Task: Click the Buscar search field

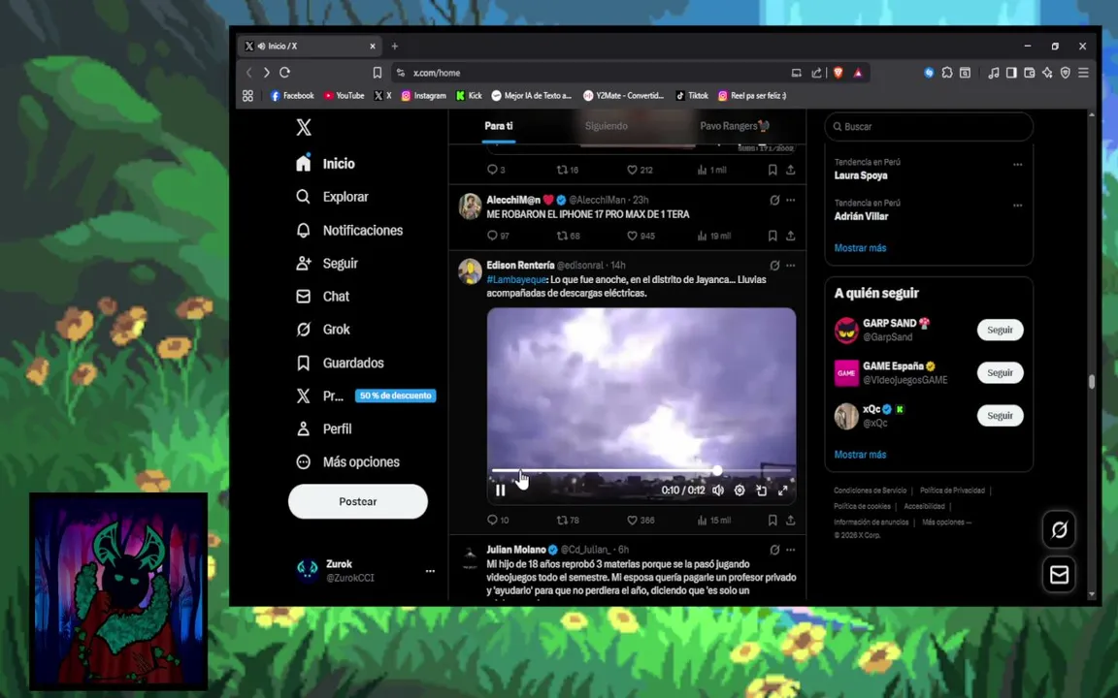Action: [929, 127]
